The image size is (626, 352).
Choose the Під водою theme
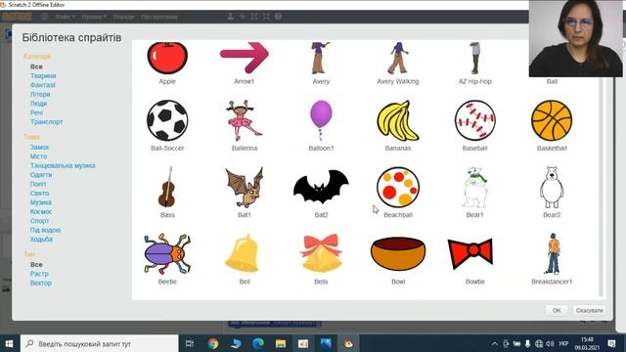[46, 230]
